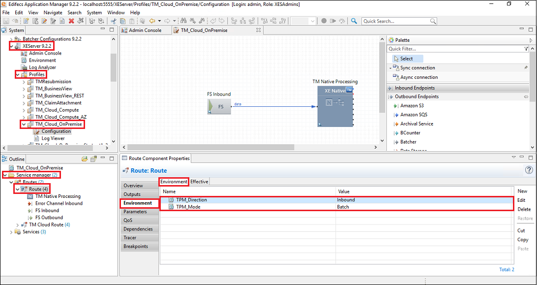Click the gray Record circle toolbar icon
The width and height of the screenshot is (537, 285).
pos(324,21)
